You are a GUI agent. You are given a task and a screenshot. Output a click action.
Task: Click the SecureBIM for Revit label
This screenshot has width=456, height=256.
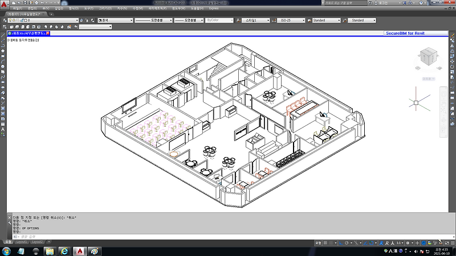(x=405, y=34)
